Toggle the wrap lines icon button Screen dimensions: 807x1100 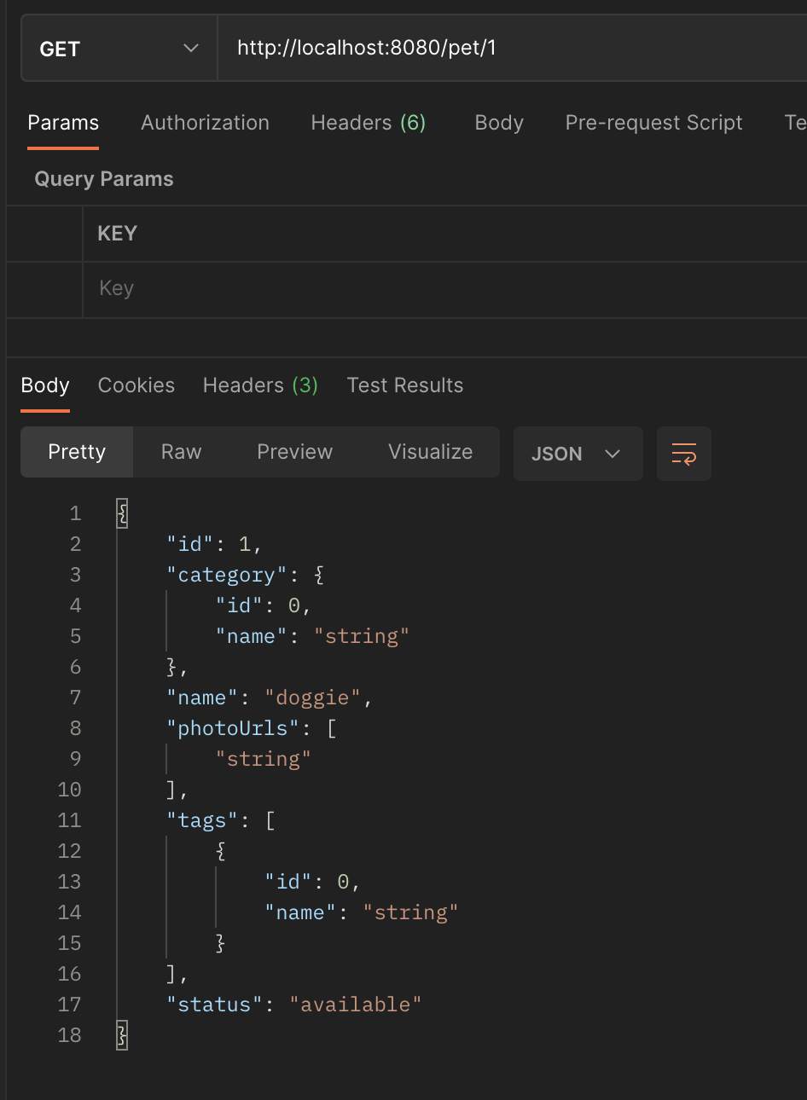[683, 454]
